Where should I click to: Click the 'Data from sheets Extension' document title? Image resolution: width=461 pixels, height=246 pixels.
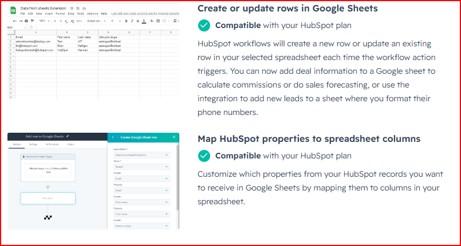[x=44, y=8]
